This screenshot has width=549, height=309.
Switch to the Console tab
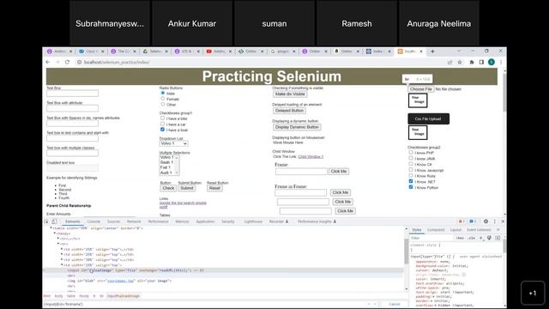click(x=94, y=221)
